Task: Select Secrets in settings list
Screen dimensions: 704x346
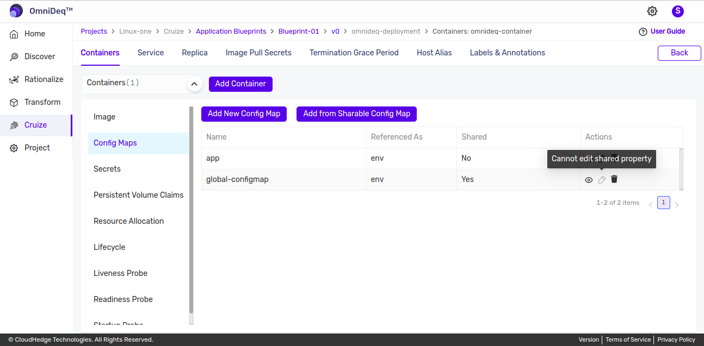Action: point(138,169)
